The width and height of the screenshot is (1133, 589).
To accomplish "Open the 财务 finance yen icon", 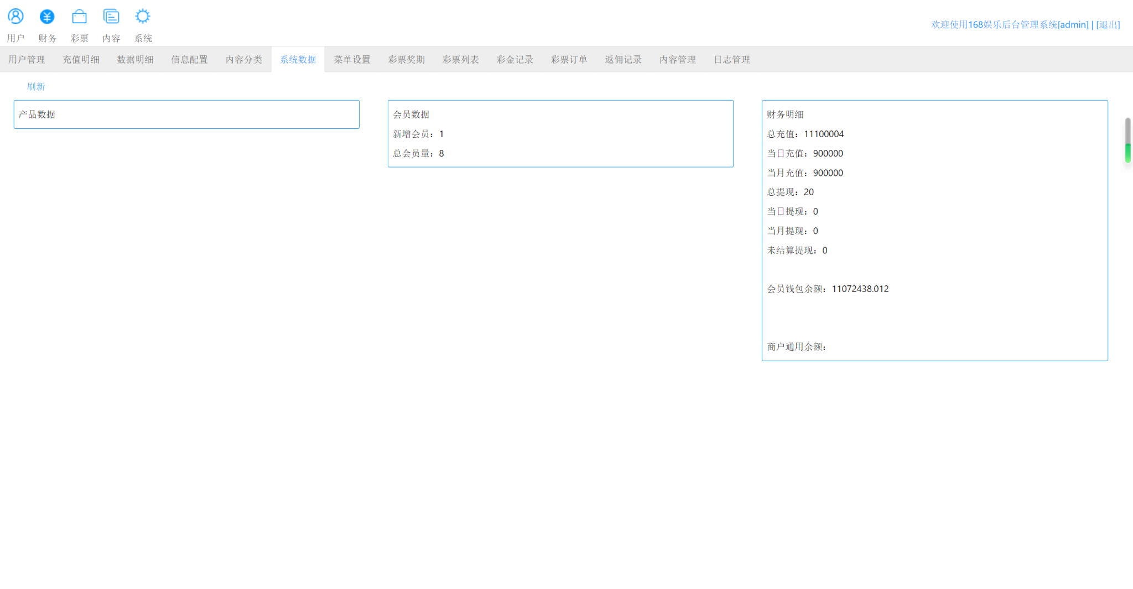I will [47, 17].
